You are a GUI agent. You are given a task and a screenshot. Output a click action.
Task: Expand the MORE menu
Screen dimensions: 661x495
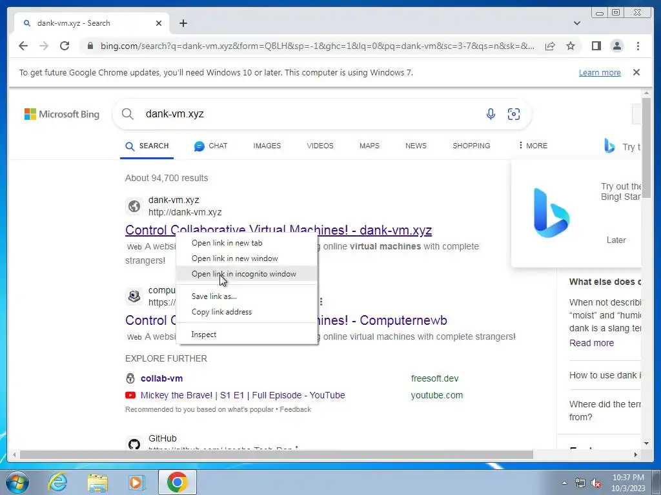(x=533, y=146)
